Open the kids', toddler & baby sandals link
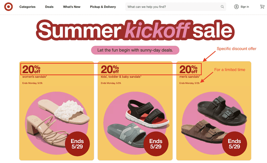This screenshot has height=163, width=267. point(121,77)
